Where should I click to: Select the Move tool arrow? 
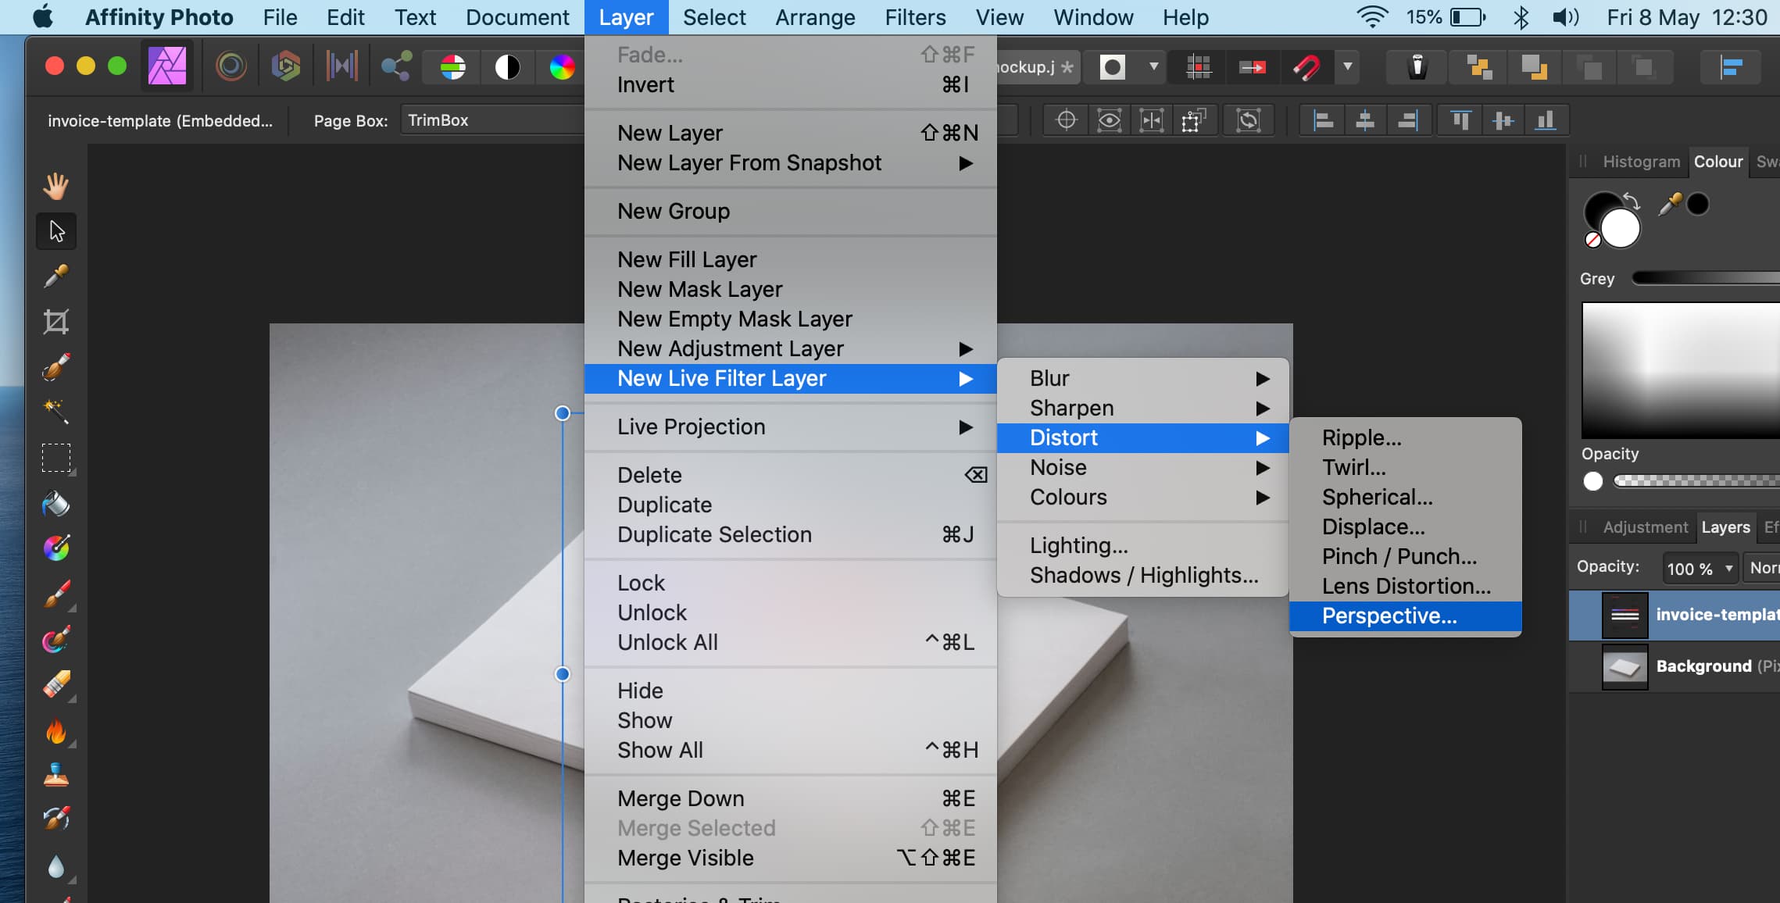[56, 231]
